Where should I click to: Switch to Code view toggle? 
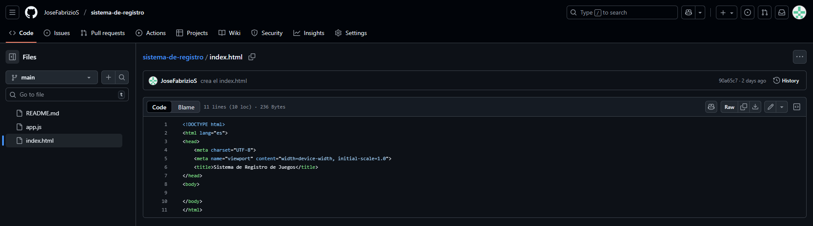click(x=159, y=107)
